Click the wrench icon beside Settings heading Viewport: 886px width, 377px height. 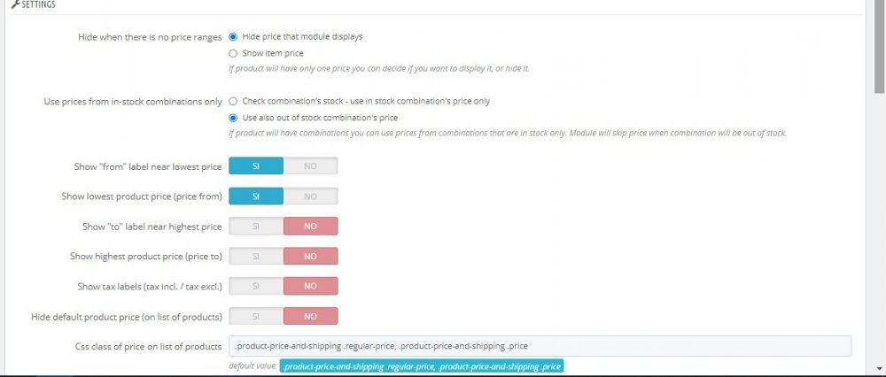point(15,4)
